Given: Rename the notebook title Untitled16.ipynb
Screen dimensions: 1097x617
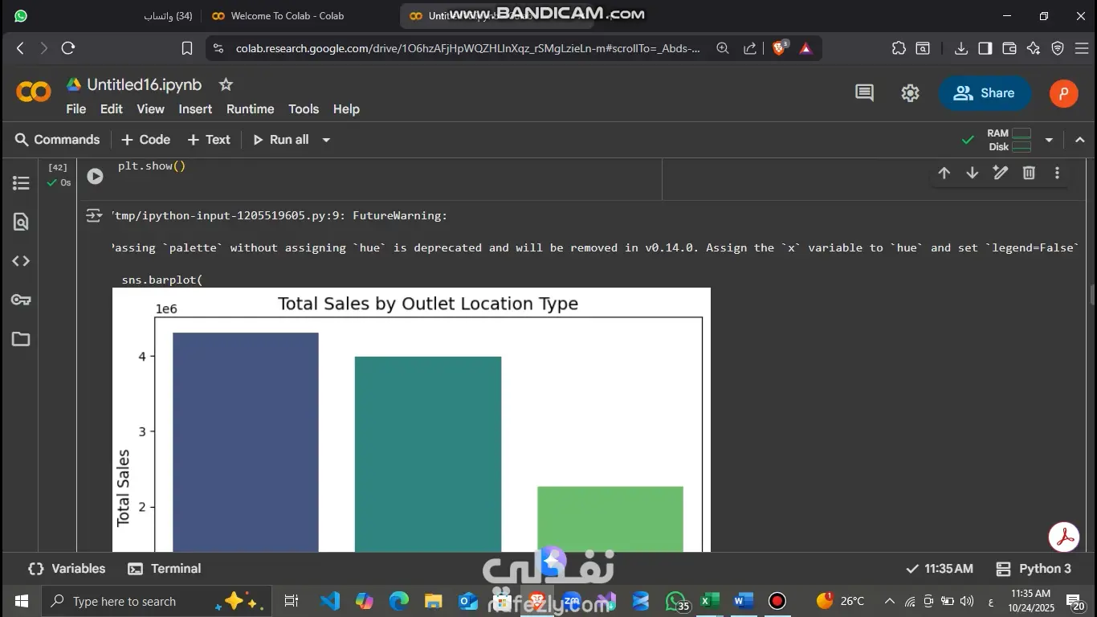Looking at the screenshot, I should (x=145, y=84).
